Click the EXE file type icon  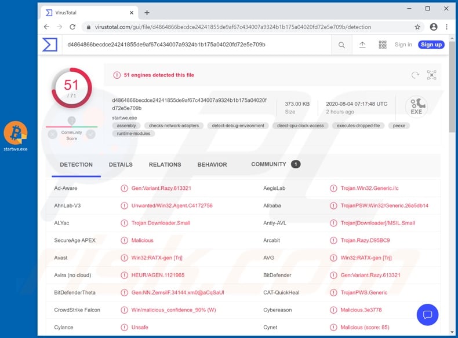[x=416, y=106]
